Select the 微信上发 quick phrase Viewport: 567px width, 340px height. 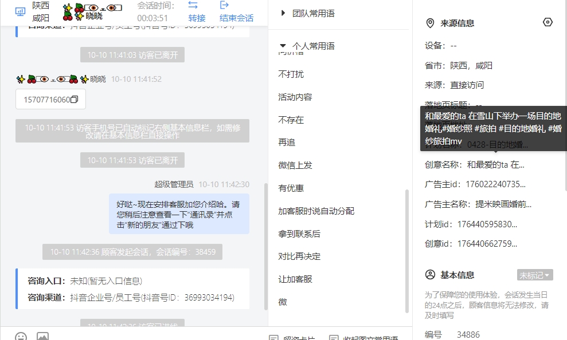[295, 165]
